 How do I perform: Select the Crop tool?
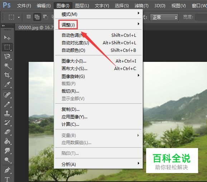[7, 75]
